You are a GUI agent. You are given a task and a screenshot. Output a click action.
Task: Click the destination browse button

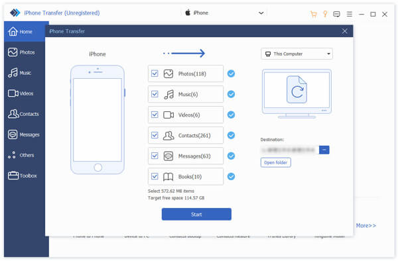coord(324,150)
